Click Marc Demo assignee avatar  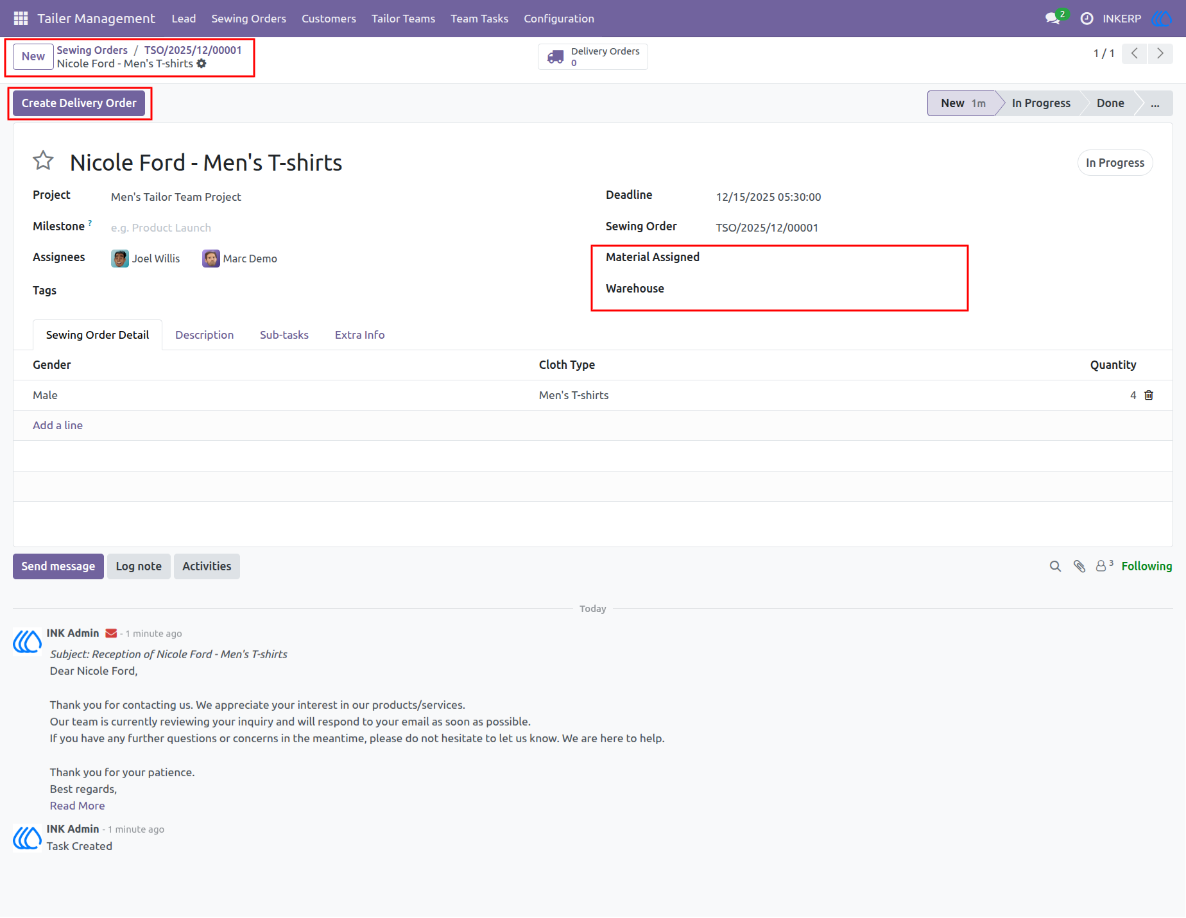211,259
